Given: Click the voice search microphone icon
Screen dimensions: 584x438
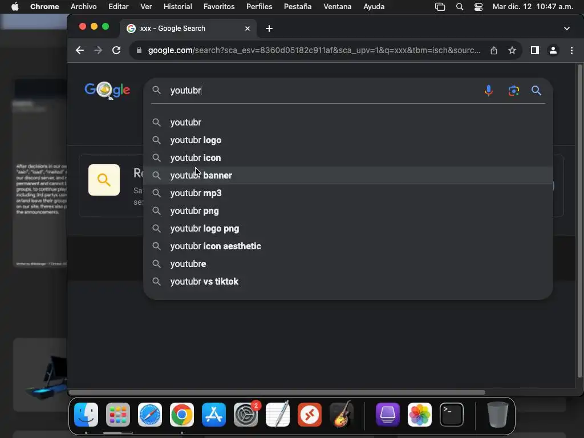Looking at the screenshot, I should pyautogui.click(x=488, y=91).
